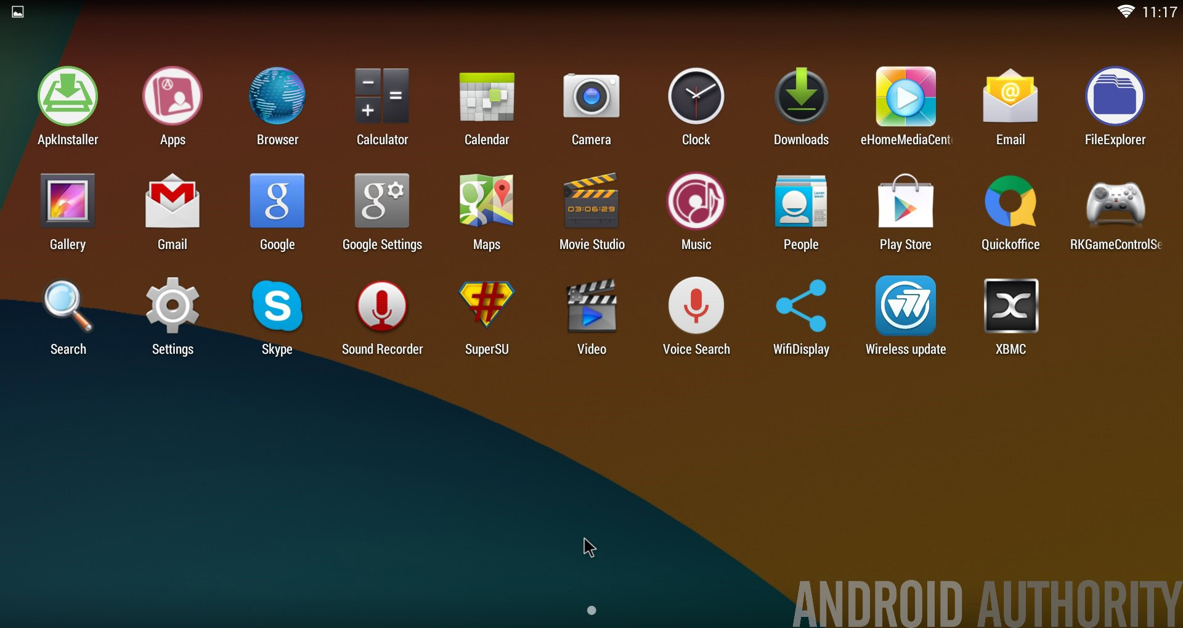Launch Skype
Screen dimensions: 1183x628
tap(277, 306)
